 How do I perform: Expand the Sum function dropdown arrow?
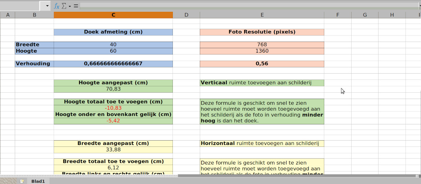[69, 6]
